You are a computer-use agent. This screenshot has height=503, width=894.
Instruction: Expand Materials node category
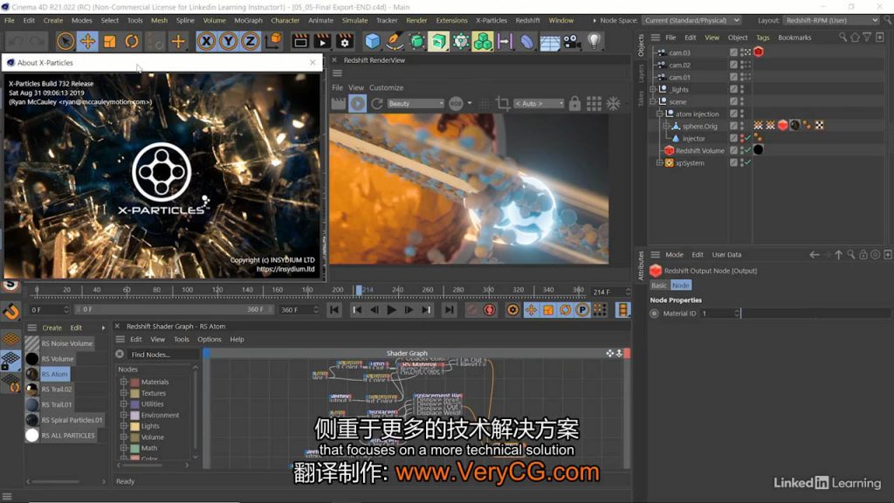coord(123,382)
